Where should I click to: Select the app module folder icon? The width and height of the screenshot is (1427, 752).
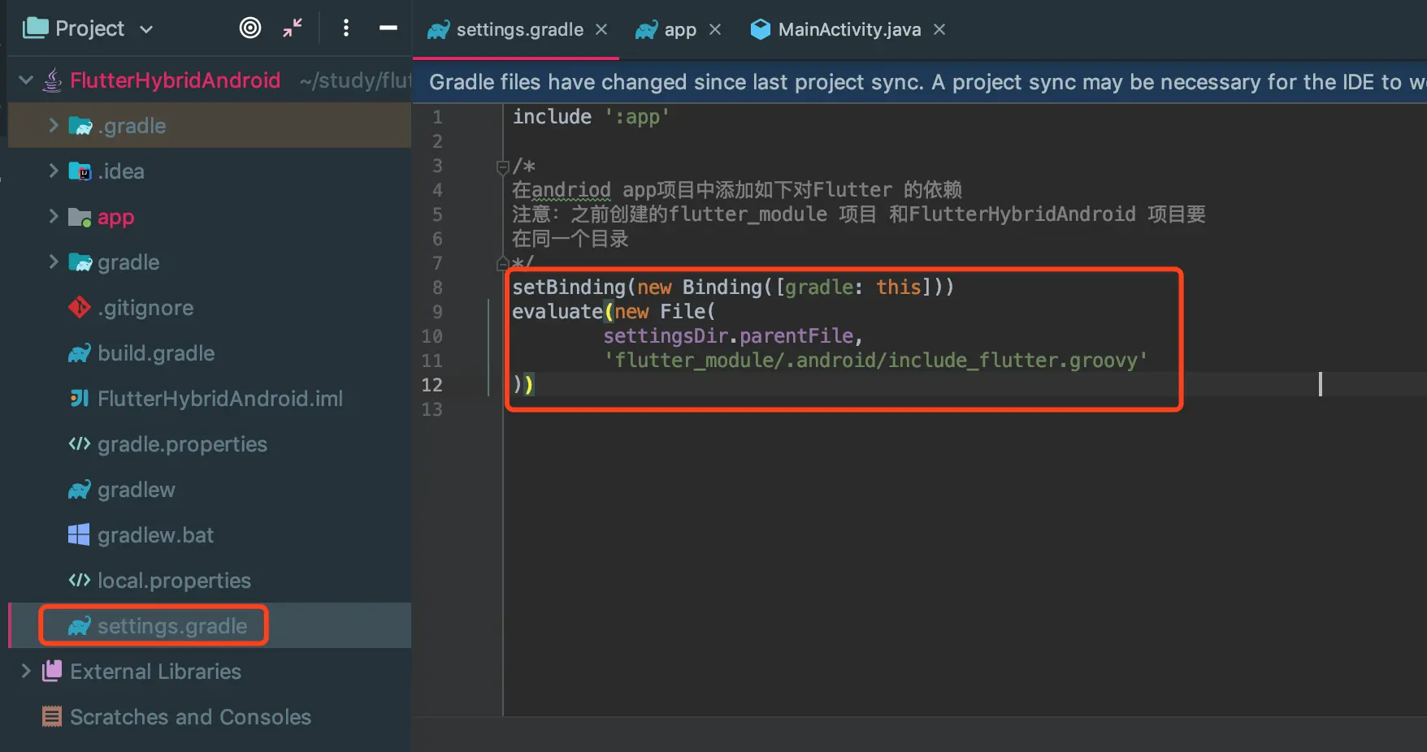coord(80,217)
